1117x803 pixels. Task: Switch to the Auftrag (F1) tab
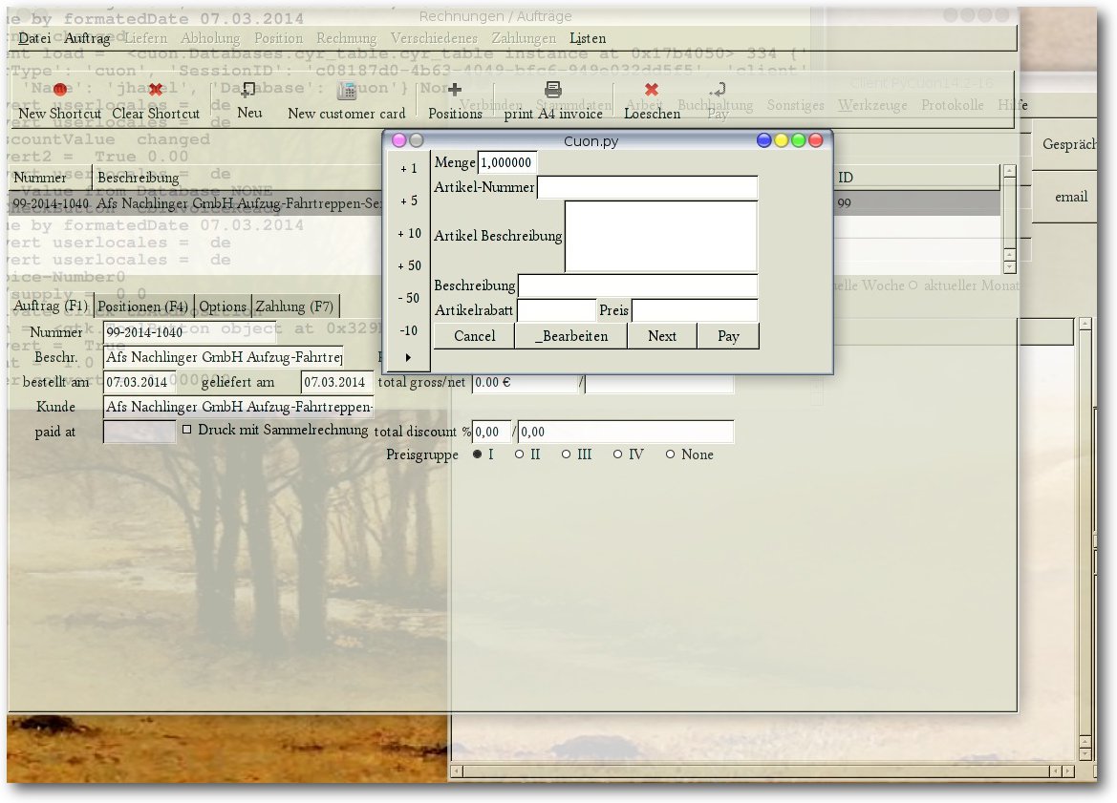point(51,306)
